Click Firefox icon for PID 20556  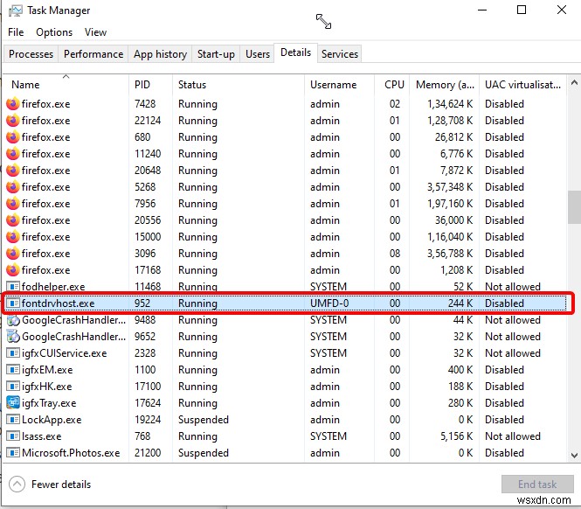click(x=13, y=220)
